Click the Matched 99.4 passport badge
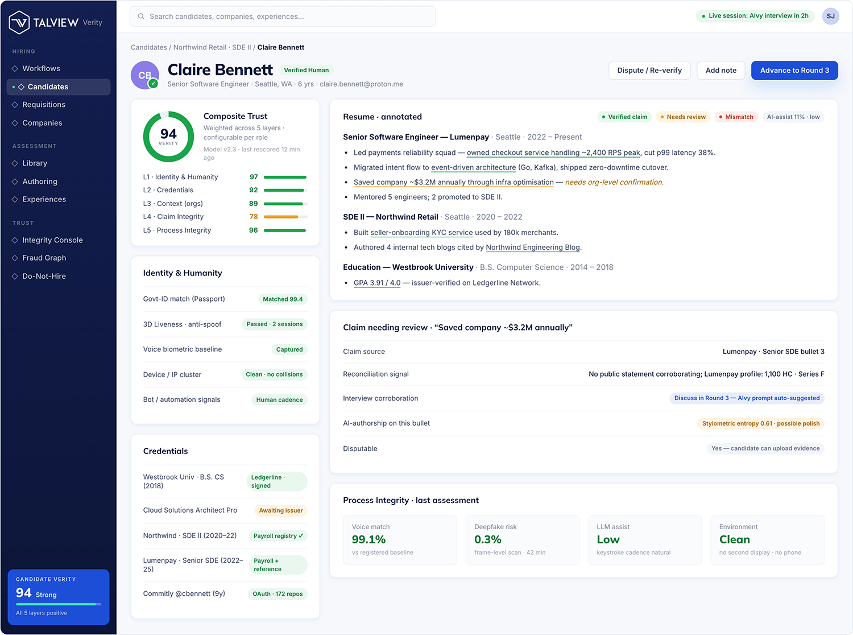853x635 pixels. [x=283, y=299]
